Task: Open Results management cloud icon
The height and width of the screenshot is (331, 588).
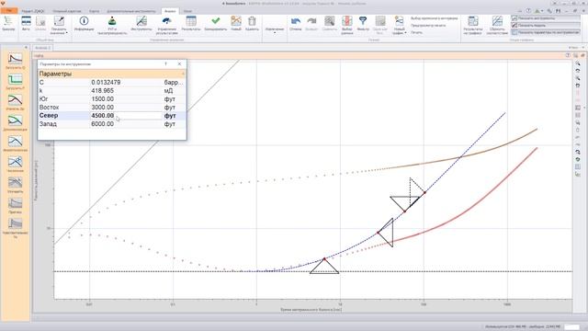Action: pos(167,26)
